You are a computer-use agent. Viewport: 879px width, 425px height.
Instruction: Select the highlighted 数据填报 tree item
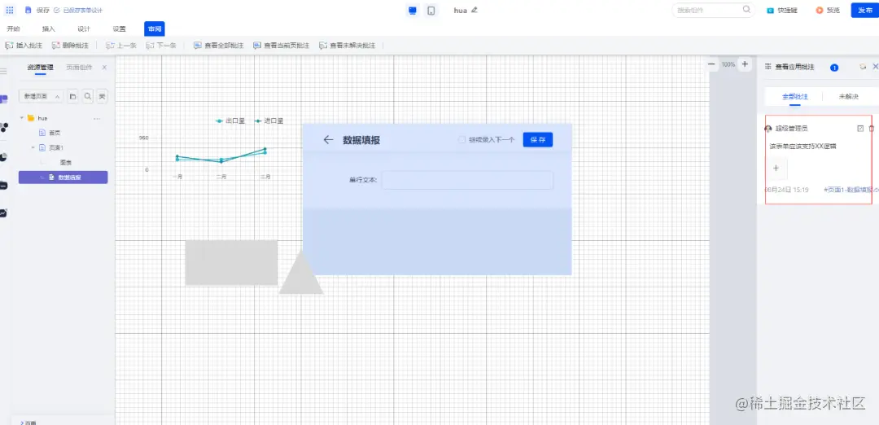coord(63,177)
